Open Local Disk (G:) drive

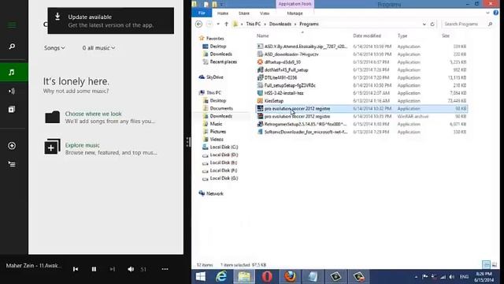(224, 178)
